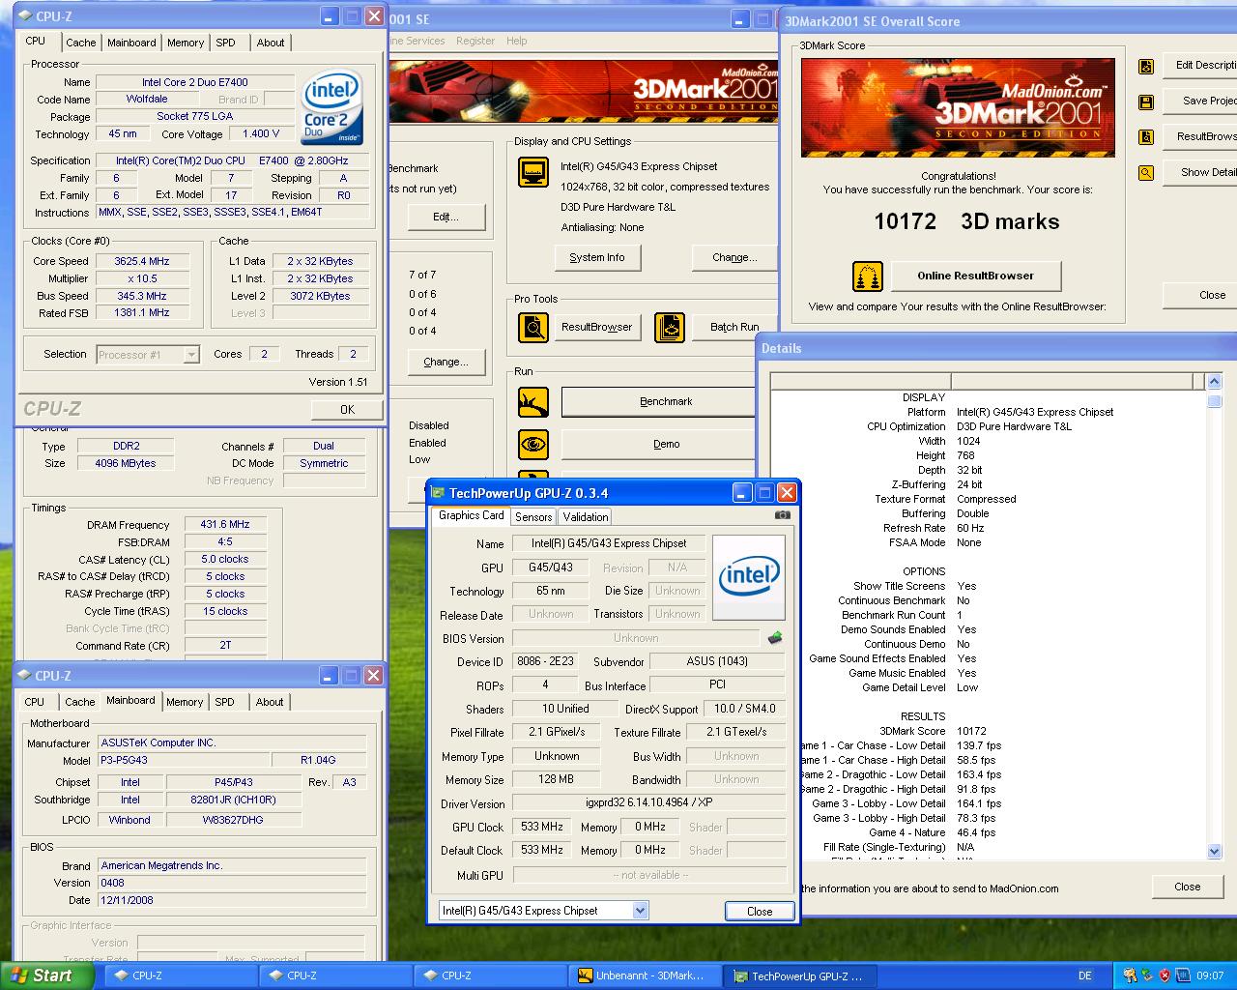Switch to the Sensors tab in GPU-Z
Image resolution: width=1237 pixels, height=990 pixels.
533,517
